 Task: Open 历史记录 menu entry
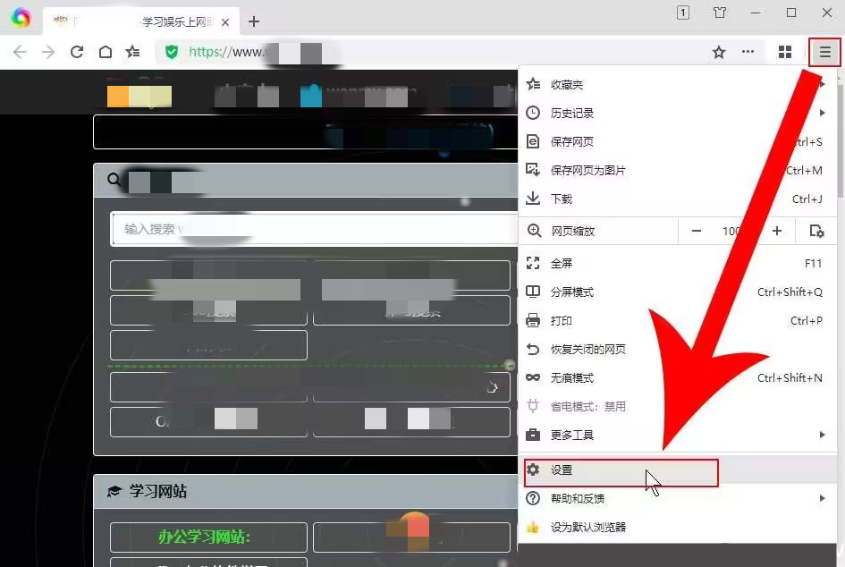pyautogui.click(x=677, y=113)
